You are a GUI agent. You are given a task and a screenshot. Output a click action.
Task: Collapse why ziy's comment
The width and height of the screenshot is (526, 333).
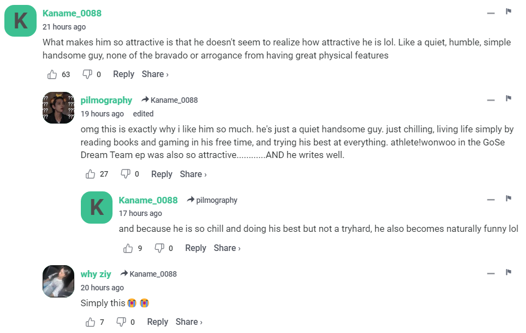pyautogui.click(x=491, y=273)
